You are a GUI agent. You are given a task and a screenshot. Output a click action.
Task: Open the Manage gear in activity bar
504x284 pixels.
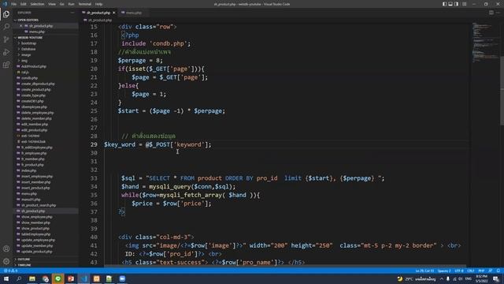point(6,261)
